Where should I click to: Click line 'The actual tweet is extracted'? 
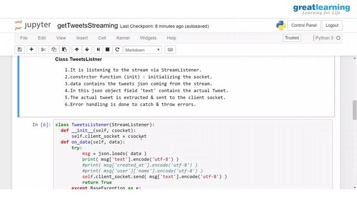(145, 97)
